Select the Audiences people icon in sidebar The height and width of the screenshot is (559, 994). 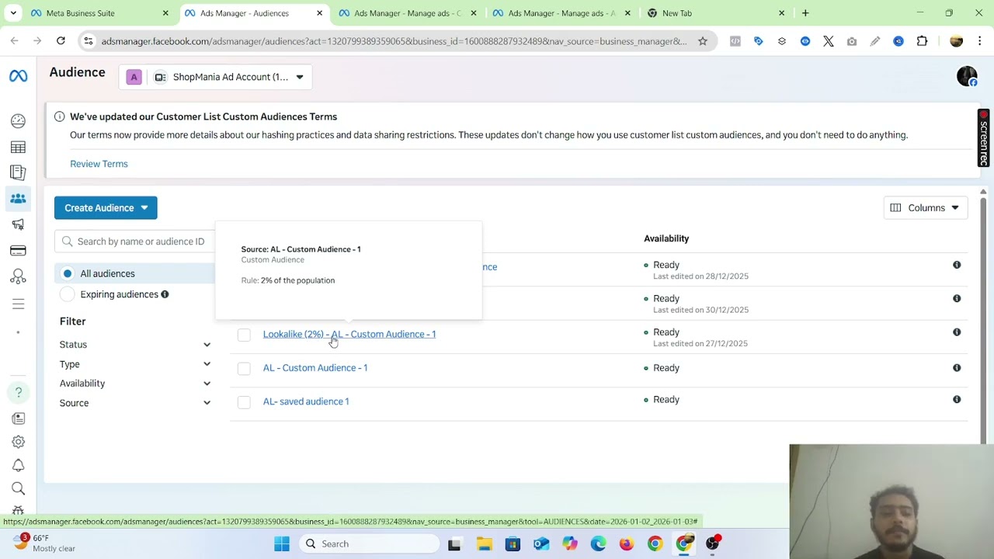[18, 199]
